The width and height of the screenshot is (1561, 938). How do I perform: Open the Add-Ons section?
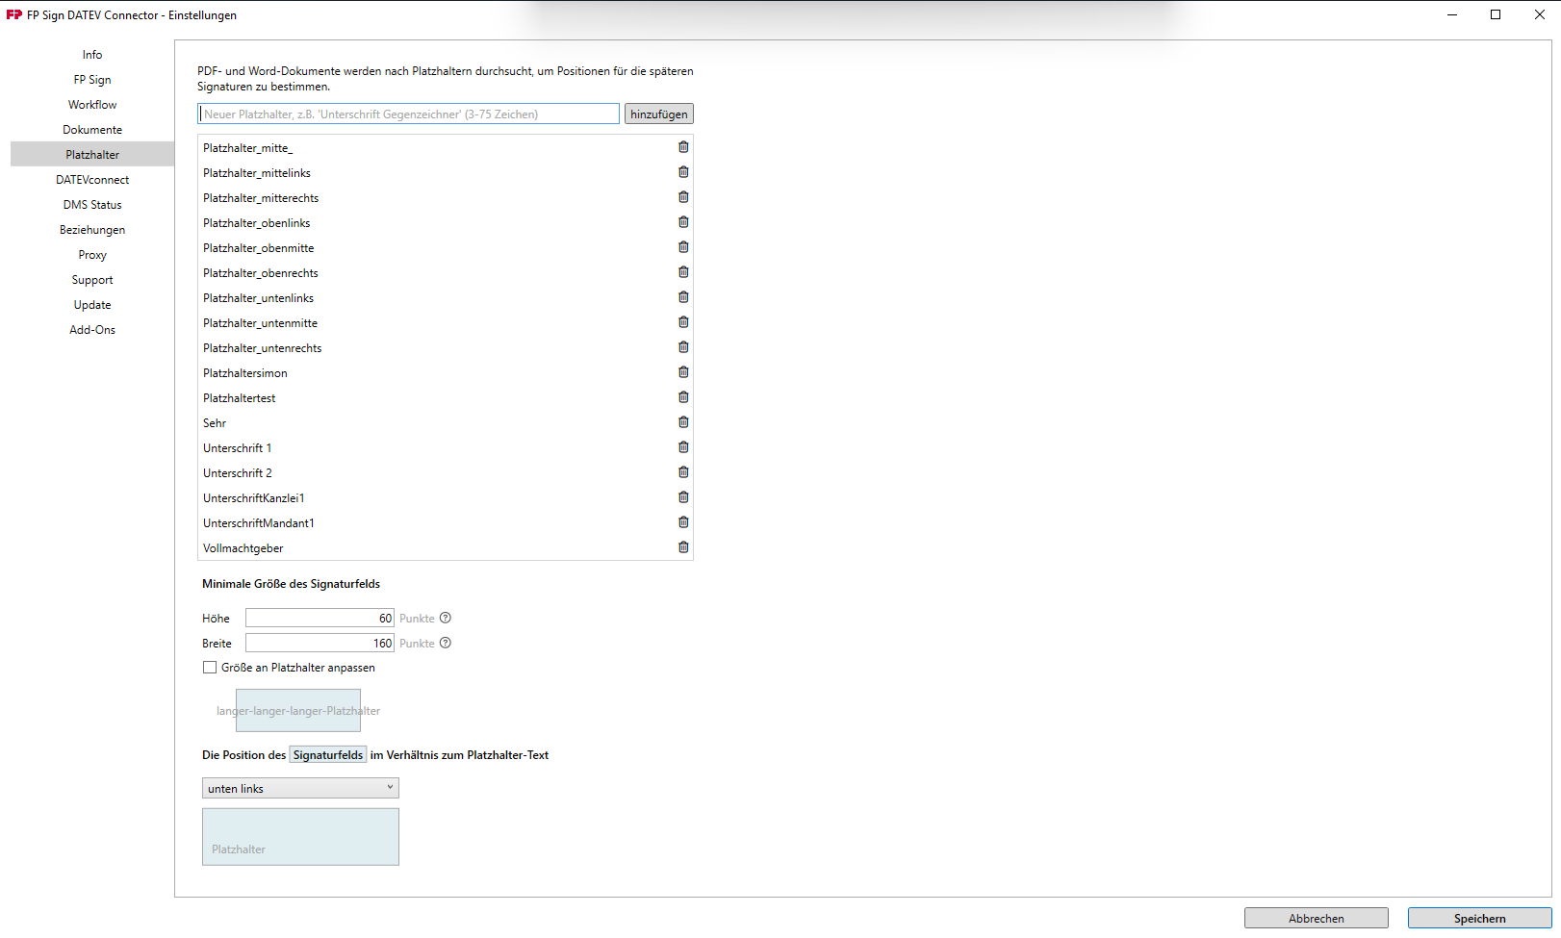coord(92,330)
